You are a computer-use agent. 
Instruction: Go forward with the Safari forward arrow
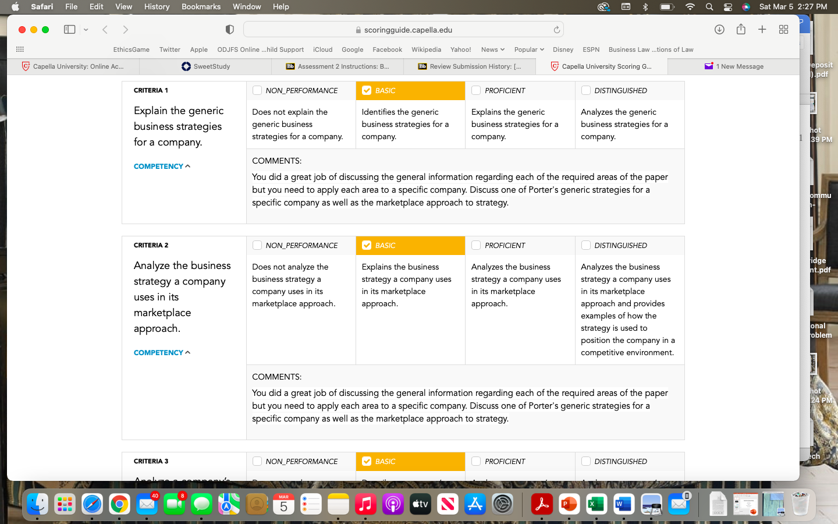point(126,29)
